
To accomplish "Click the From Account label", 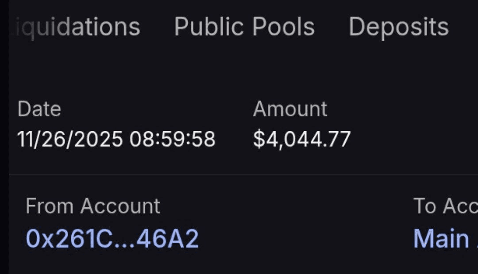I will 93,206.
